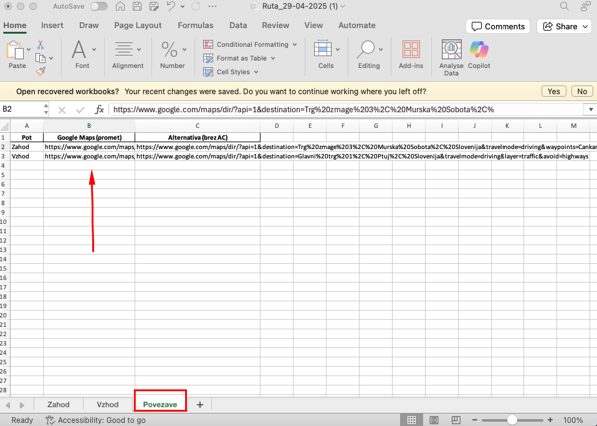The image size is (597, 426).
Task: Click the Cut scissors icon
Action: tap(41, 45)
